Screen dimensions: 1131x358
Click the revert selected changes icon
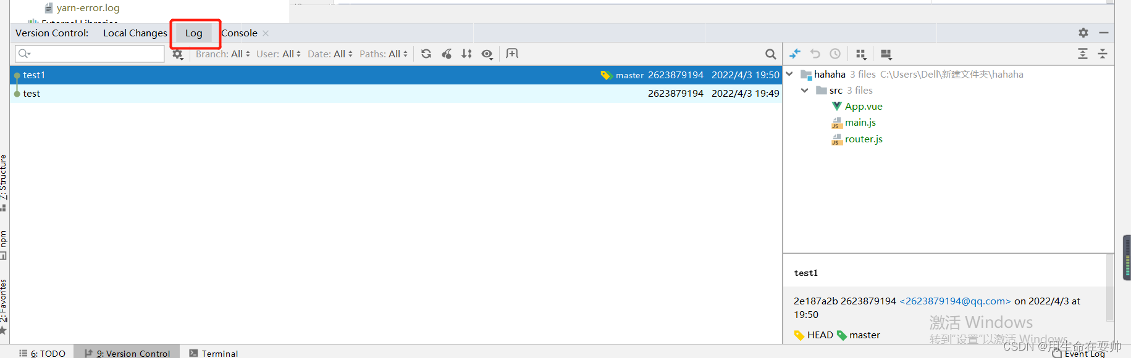(815, 54)
